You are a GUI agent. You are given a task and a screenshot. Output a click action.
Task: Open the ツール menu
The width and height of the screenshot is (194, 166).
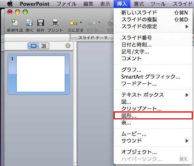(158, 4)
